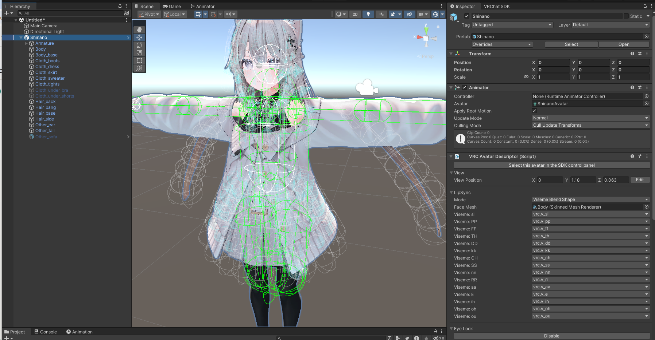Open the Local handle rotation dropdown
Screen dimensions: 655x340
pos(175,14)
